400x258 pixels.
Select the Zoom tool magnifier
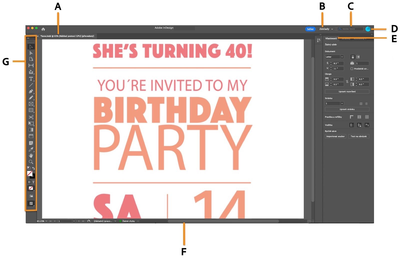coord(31,162)
